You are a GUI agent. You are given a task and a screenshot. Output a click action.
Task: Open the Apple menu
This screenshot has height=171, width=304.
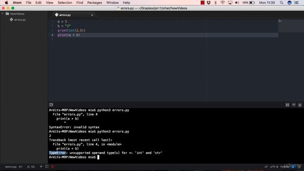click(6, 2)
